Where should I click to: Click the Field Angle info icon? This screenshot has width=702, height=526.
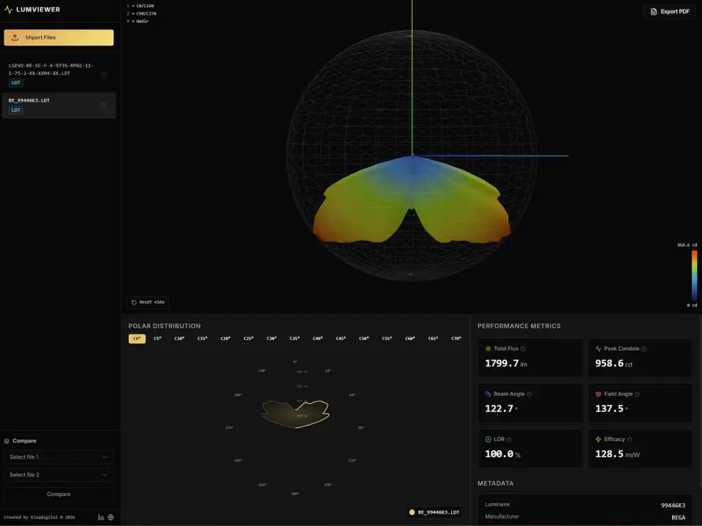tap(637, 394)
